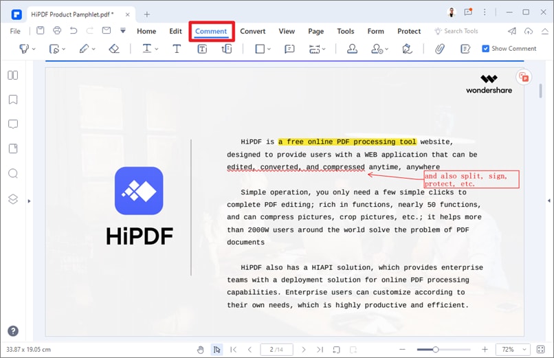Select the Typewriter text tool

pyautogui.click(x=177, y=48)
